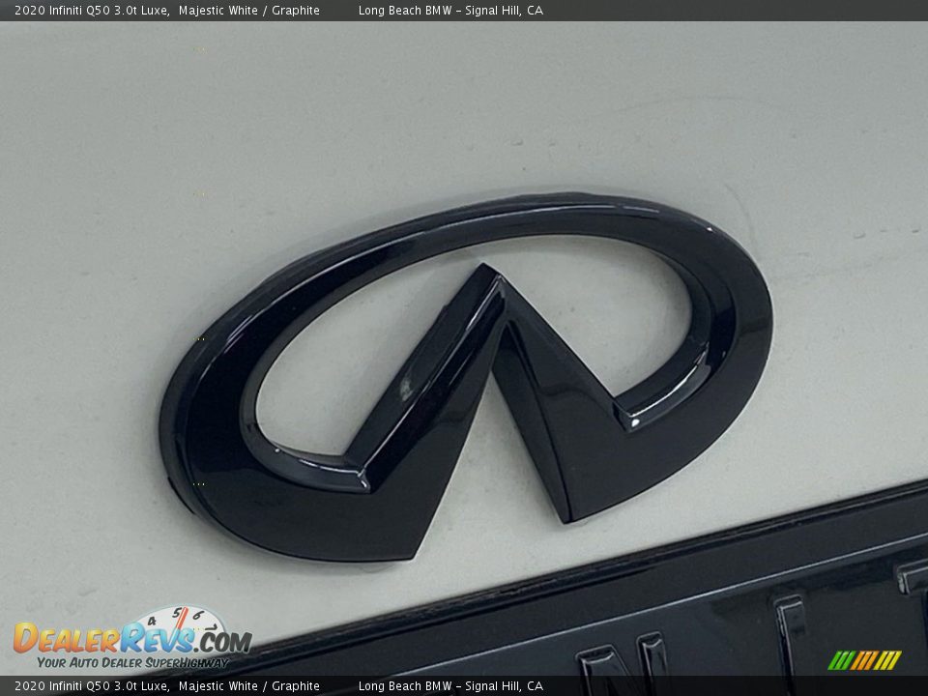Image resolution: width=928 pixels, height=696 pixels.
Task: Click the black Infiniti emblem in the photo
Action: [465, 377]
